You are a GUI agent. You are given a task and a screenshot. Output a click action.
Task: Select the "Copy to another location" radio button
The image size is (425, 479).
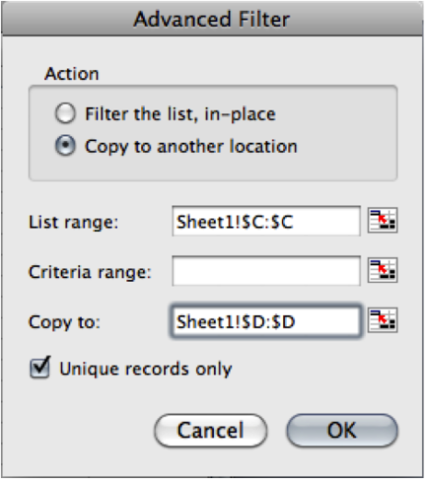[65, 146]
